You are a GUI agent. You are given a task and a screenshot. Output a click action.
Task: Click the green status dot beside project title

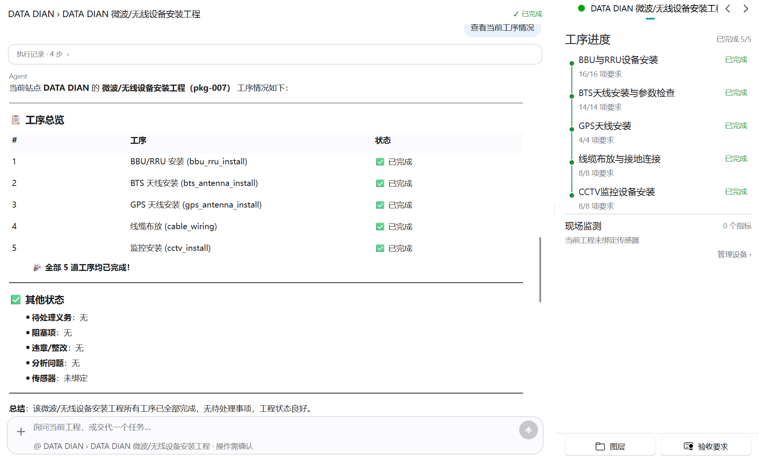(581, 8)
